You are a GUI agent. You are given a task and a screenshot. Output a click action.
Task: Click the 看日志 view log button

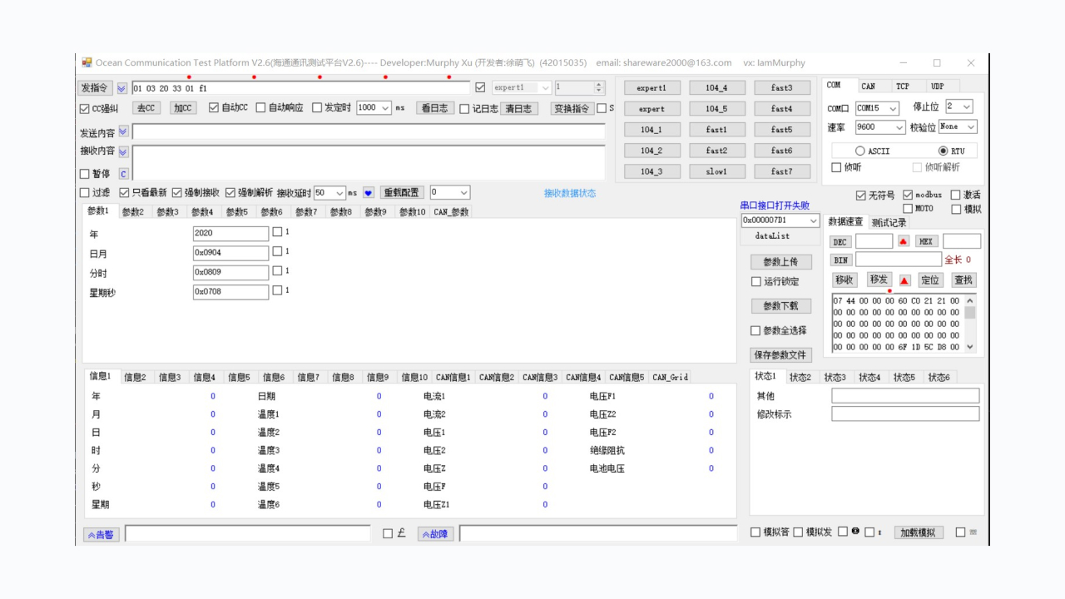[x=434, y=108]
